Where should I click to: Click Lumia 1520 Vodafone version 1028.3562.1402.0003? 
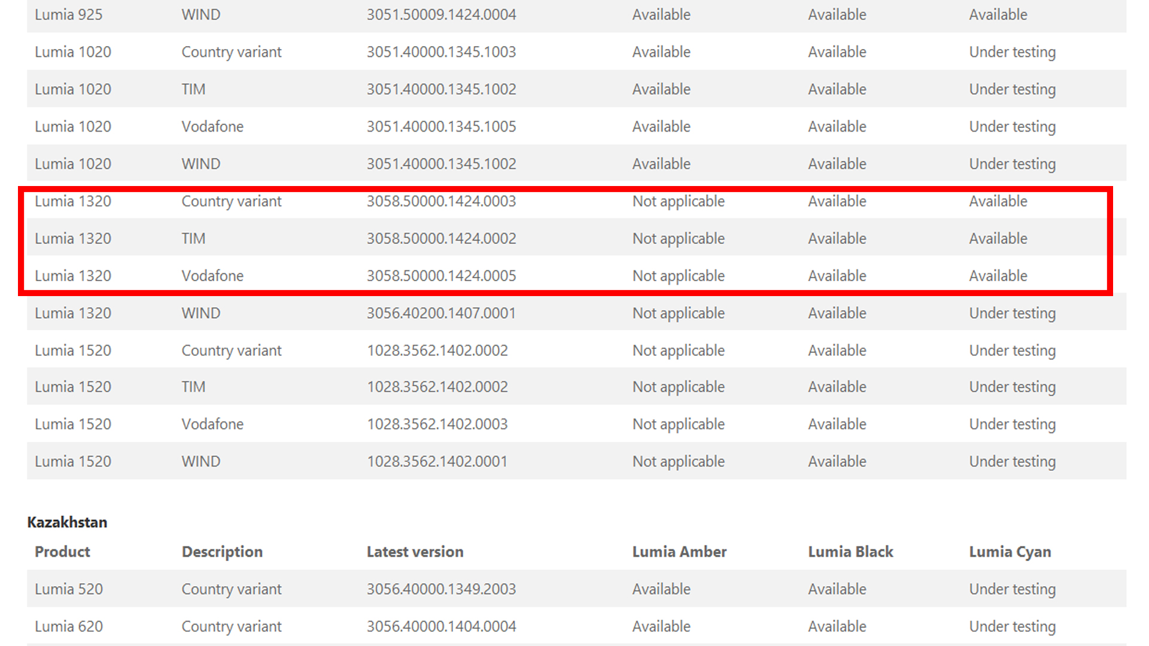click(437, 424)
